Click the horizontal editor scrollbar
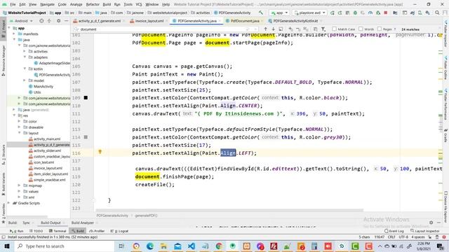Image resolution: width=449 pixels, height=252 pixels. click(x=229, y=210)
